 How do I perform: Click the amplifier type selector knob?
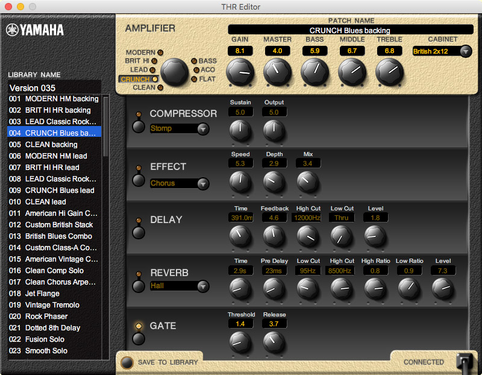pyautogui.click(x=174, y=71)
